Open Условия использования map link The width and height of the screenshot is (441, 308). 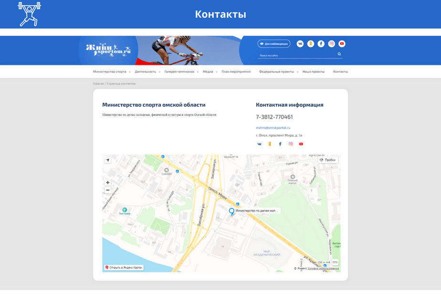(323, 268)
